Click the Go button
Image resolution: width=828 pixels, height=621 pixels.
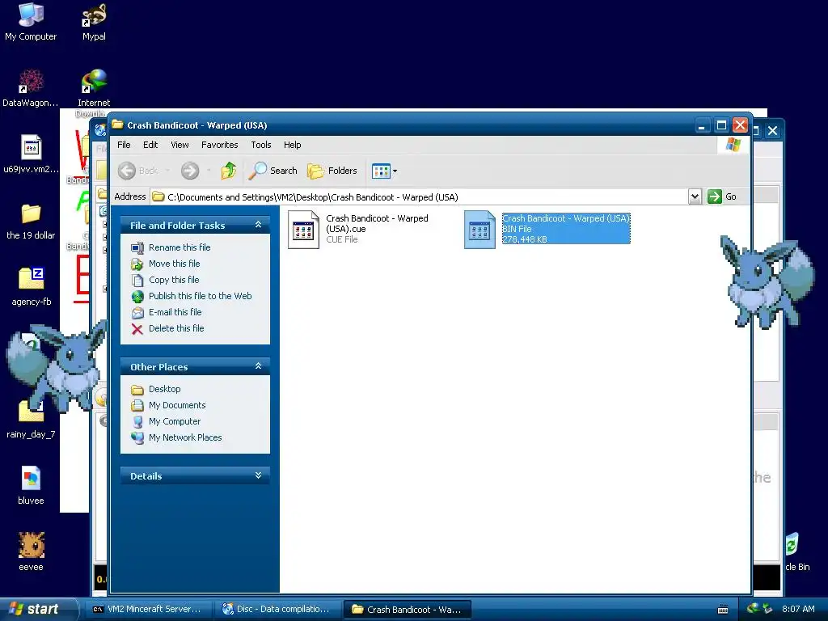[x=722, y=196]
